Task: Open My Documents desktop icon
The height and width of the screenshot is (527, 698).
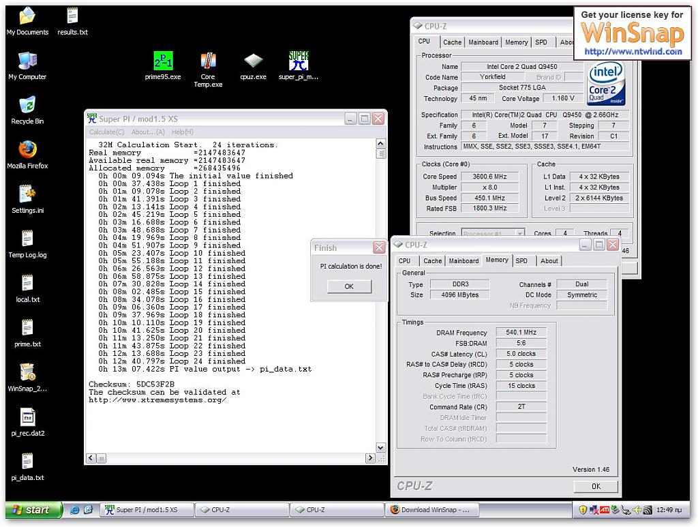Action: click(x=27, y=21)
